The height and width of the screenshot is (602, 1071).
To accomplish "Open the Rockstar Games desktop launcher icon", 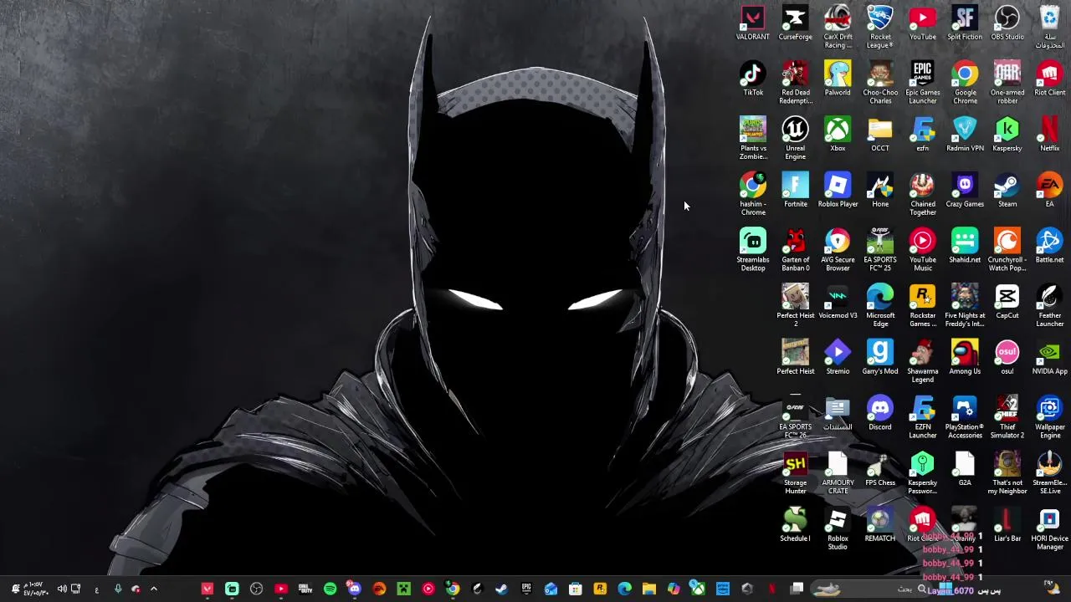I will (922, 306).
